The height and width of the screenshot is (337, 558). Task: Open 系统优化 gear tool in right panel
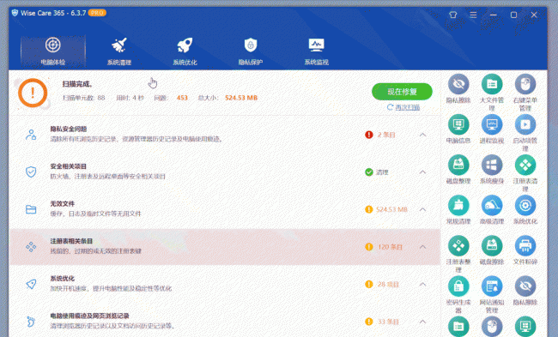click(525, 210)
